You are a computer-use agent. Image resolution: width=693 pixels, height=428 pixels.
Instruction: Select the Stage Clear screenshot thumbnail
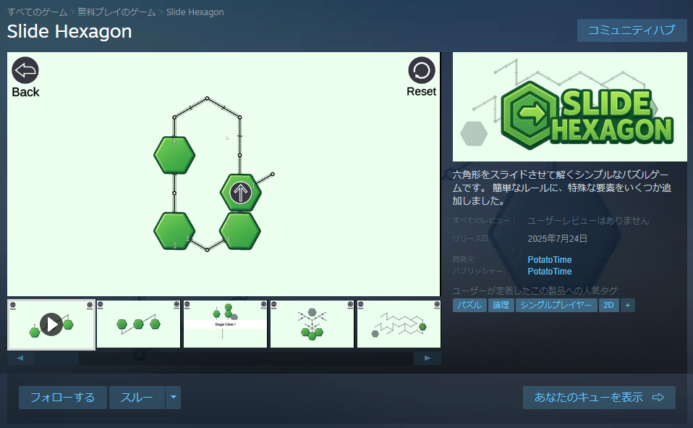pyautogui.click(x=226, y=324)
